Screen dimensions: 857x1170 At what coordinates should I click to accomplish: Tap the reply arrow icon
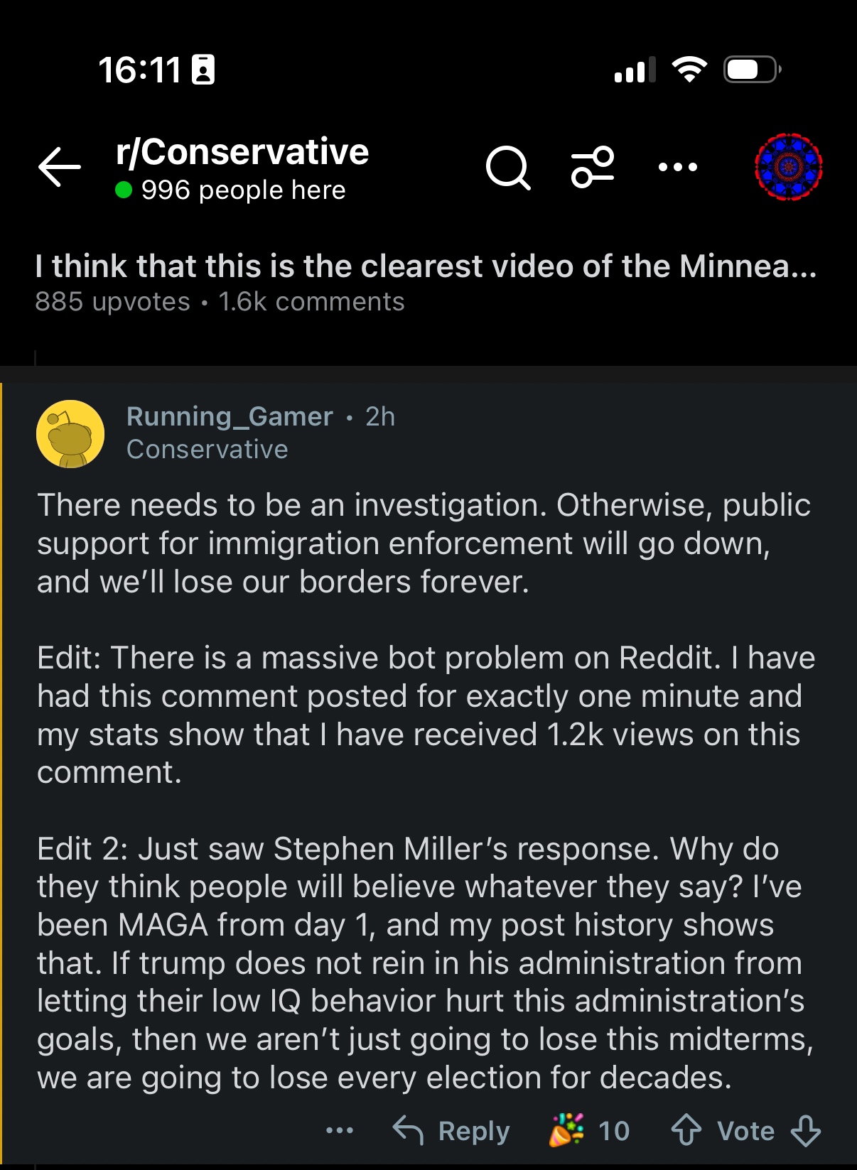pyautogui.click(x=409, y=1130)
